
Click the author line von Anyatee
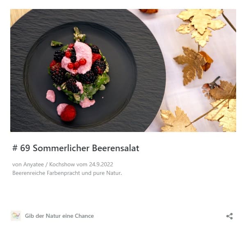(28, 164)
